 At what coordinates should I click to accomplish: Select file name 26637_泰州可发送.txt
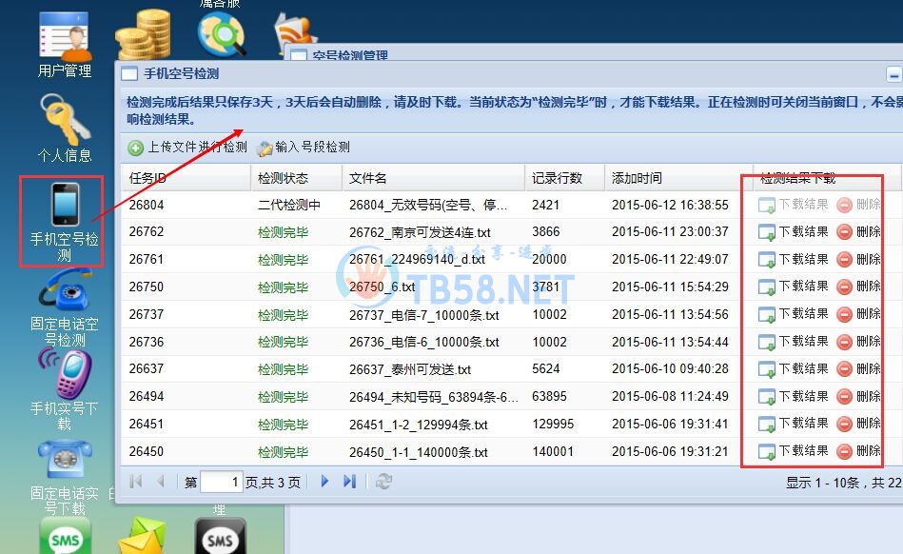410,369
